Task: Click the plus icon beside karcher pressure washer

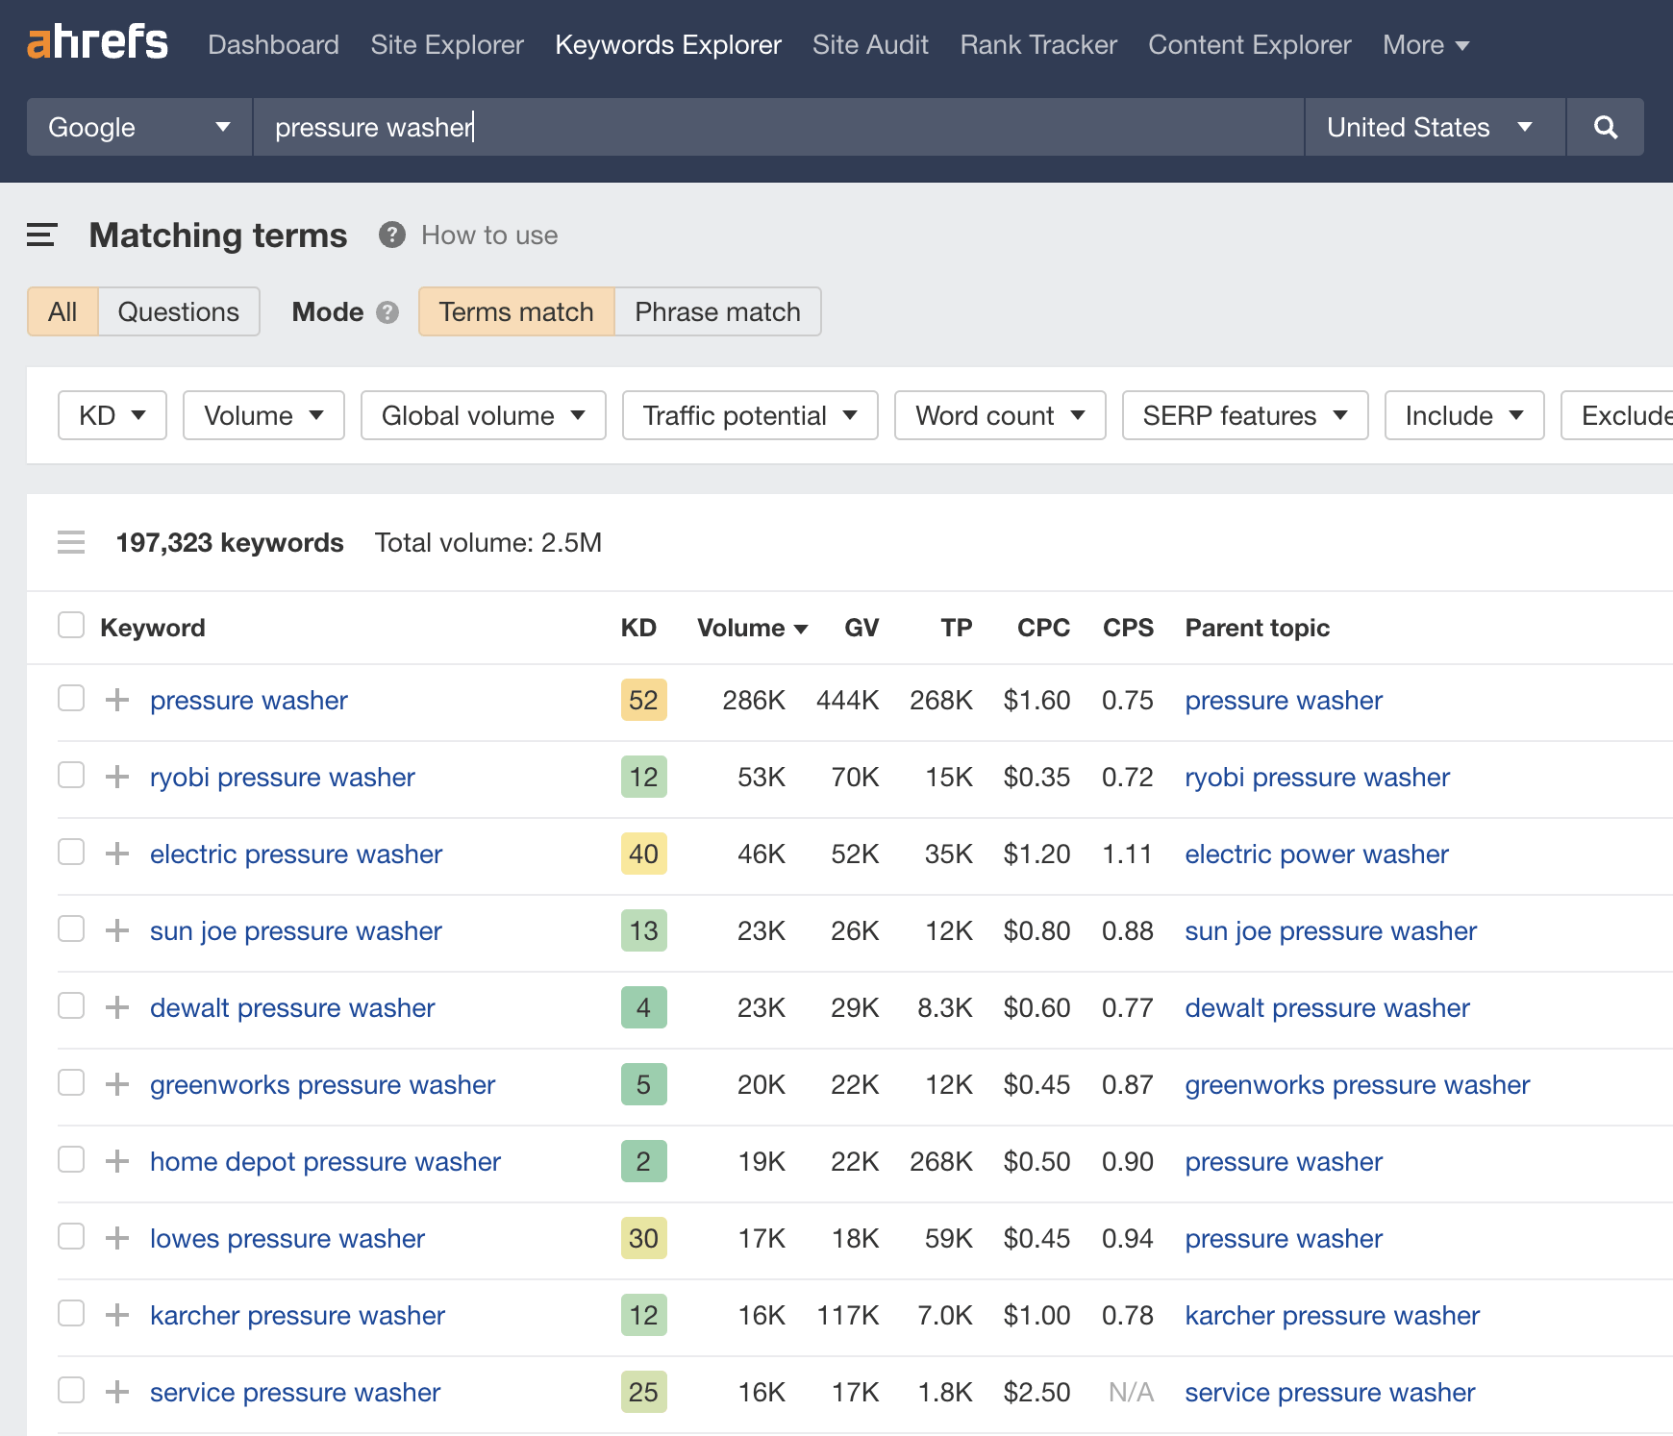Action: 116,1315
